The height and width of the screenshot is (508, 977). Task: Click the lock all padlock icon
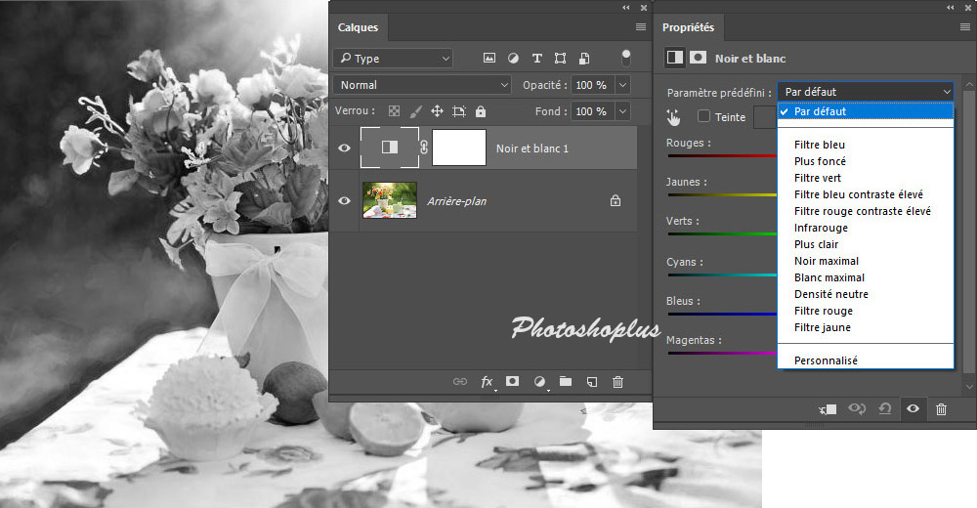pos(481,111)
